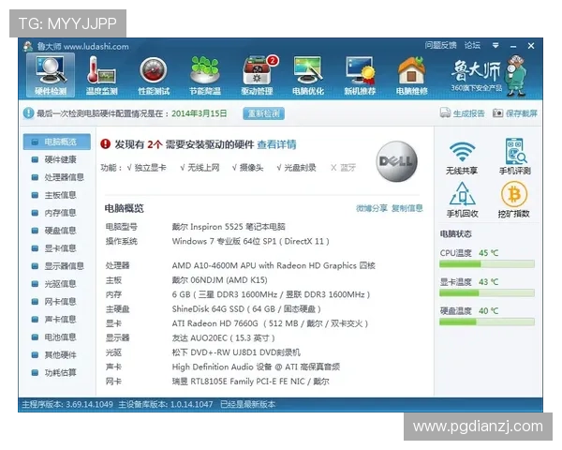This screenshot has width=562, height=450.
Task: Open the 电脑优化 optimization icon
Action: coord(308,75)
